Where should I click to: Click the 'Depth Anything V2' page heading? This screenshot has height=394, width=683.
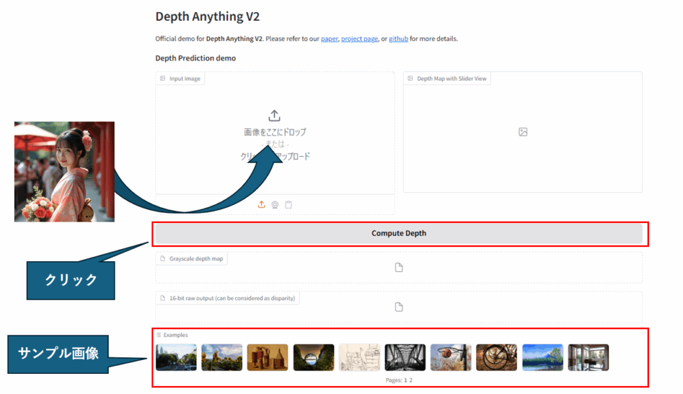[x=207, y=17]
